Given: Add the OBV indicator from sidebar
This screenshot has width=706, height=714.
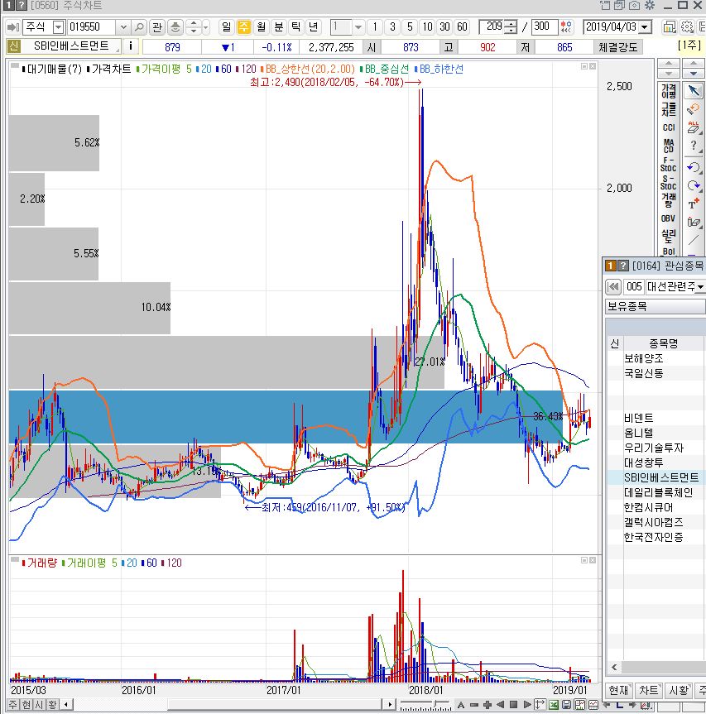Looking at the screenshot, I should (x=669, y=218).
